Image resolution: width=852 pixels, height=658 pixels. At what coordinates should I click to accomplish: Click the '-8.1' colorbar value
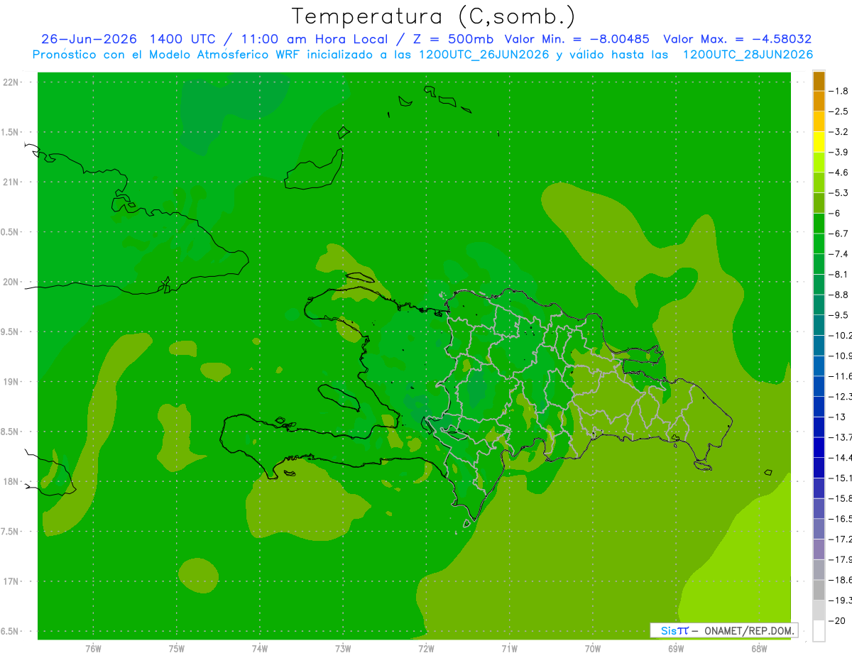point(839,274)
